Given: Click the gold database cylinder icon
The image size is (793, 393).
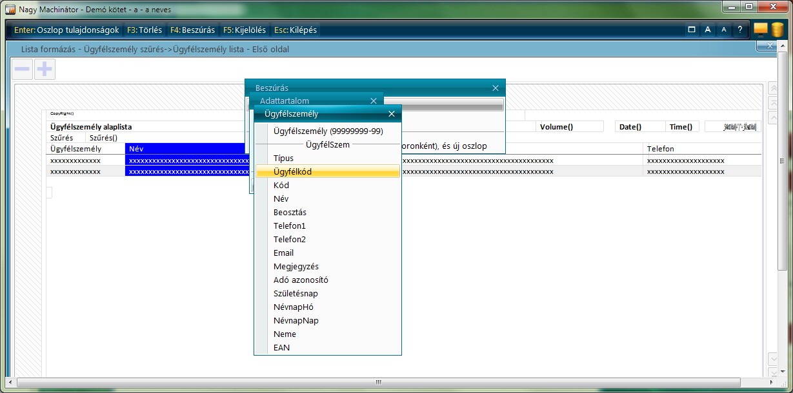Looking at the screenshot, I should coord(777,30).
